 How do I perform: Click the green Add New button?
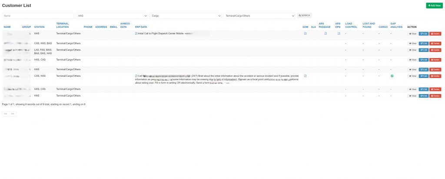(x=434, y=5)
